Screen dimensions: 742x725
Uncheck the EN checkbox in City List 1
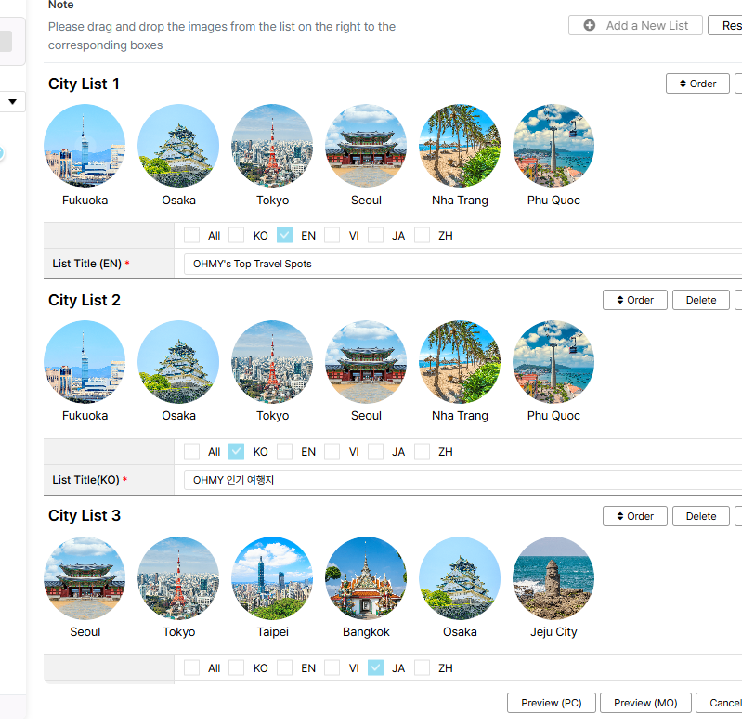tap(285, 236)
